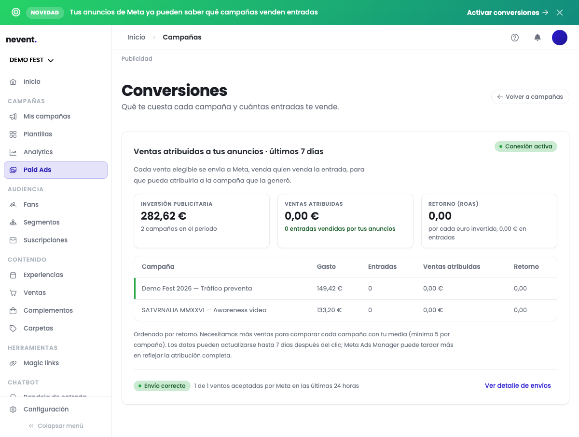Open Experiencias menu item

(x=55, y=275)
